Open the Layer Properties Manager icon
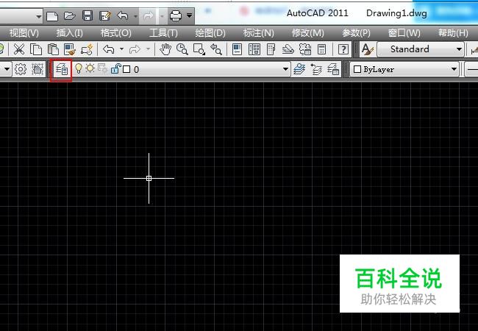 pos(62,69)
